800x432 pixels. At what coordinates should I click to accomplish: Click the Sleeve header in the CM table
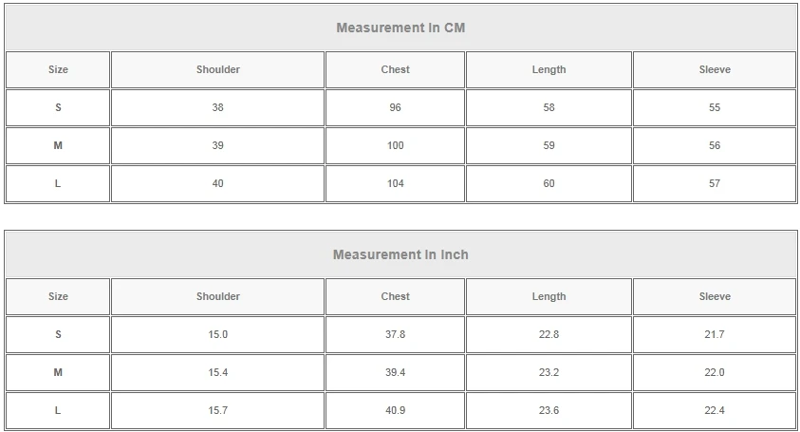click(x=715, y=70)
